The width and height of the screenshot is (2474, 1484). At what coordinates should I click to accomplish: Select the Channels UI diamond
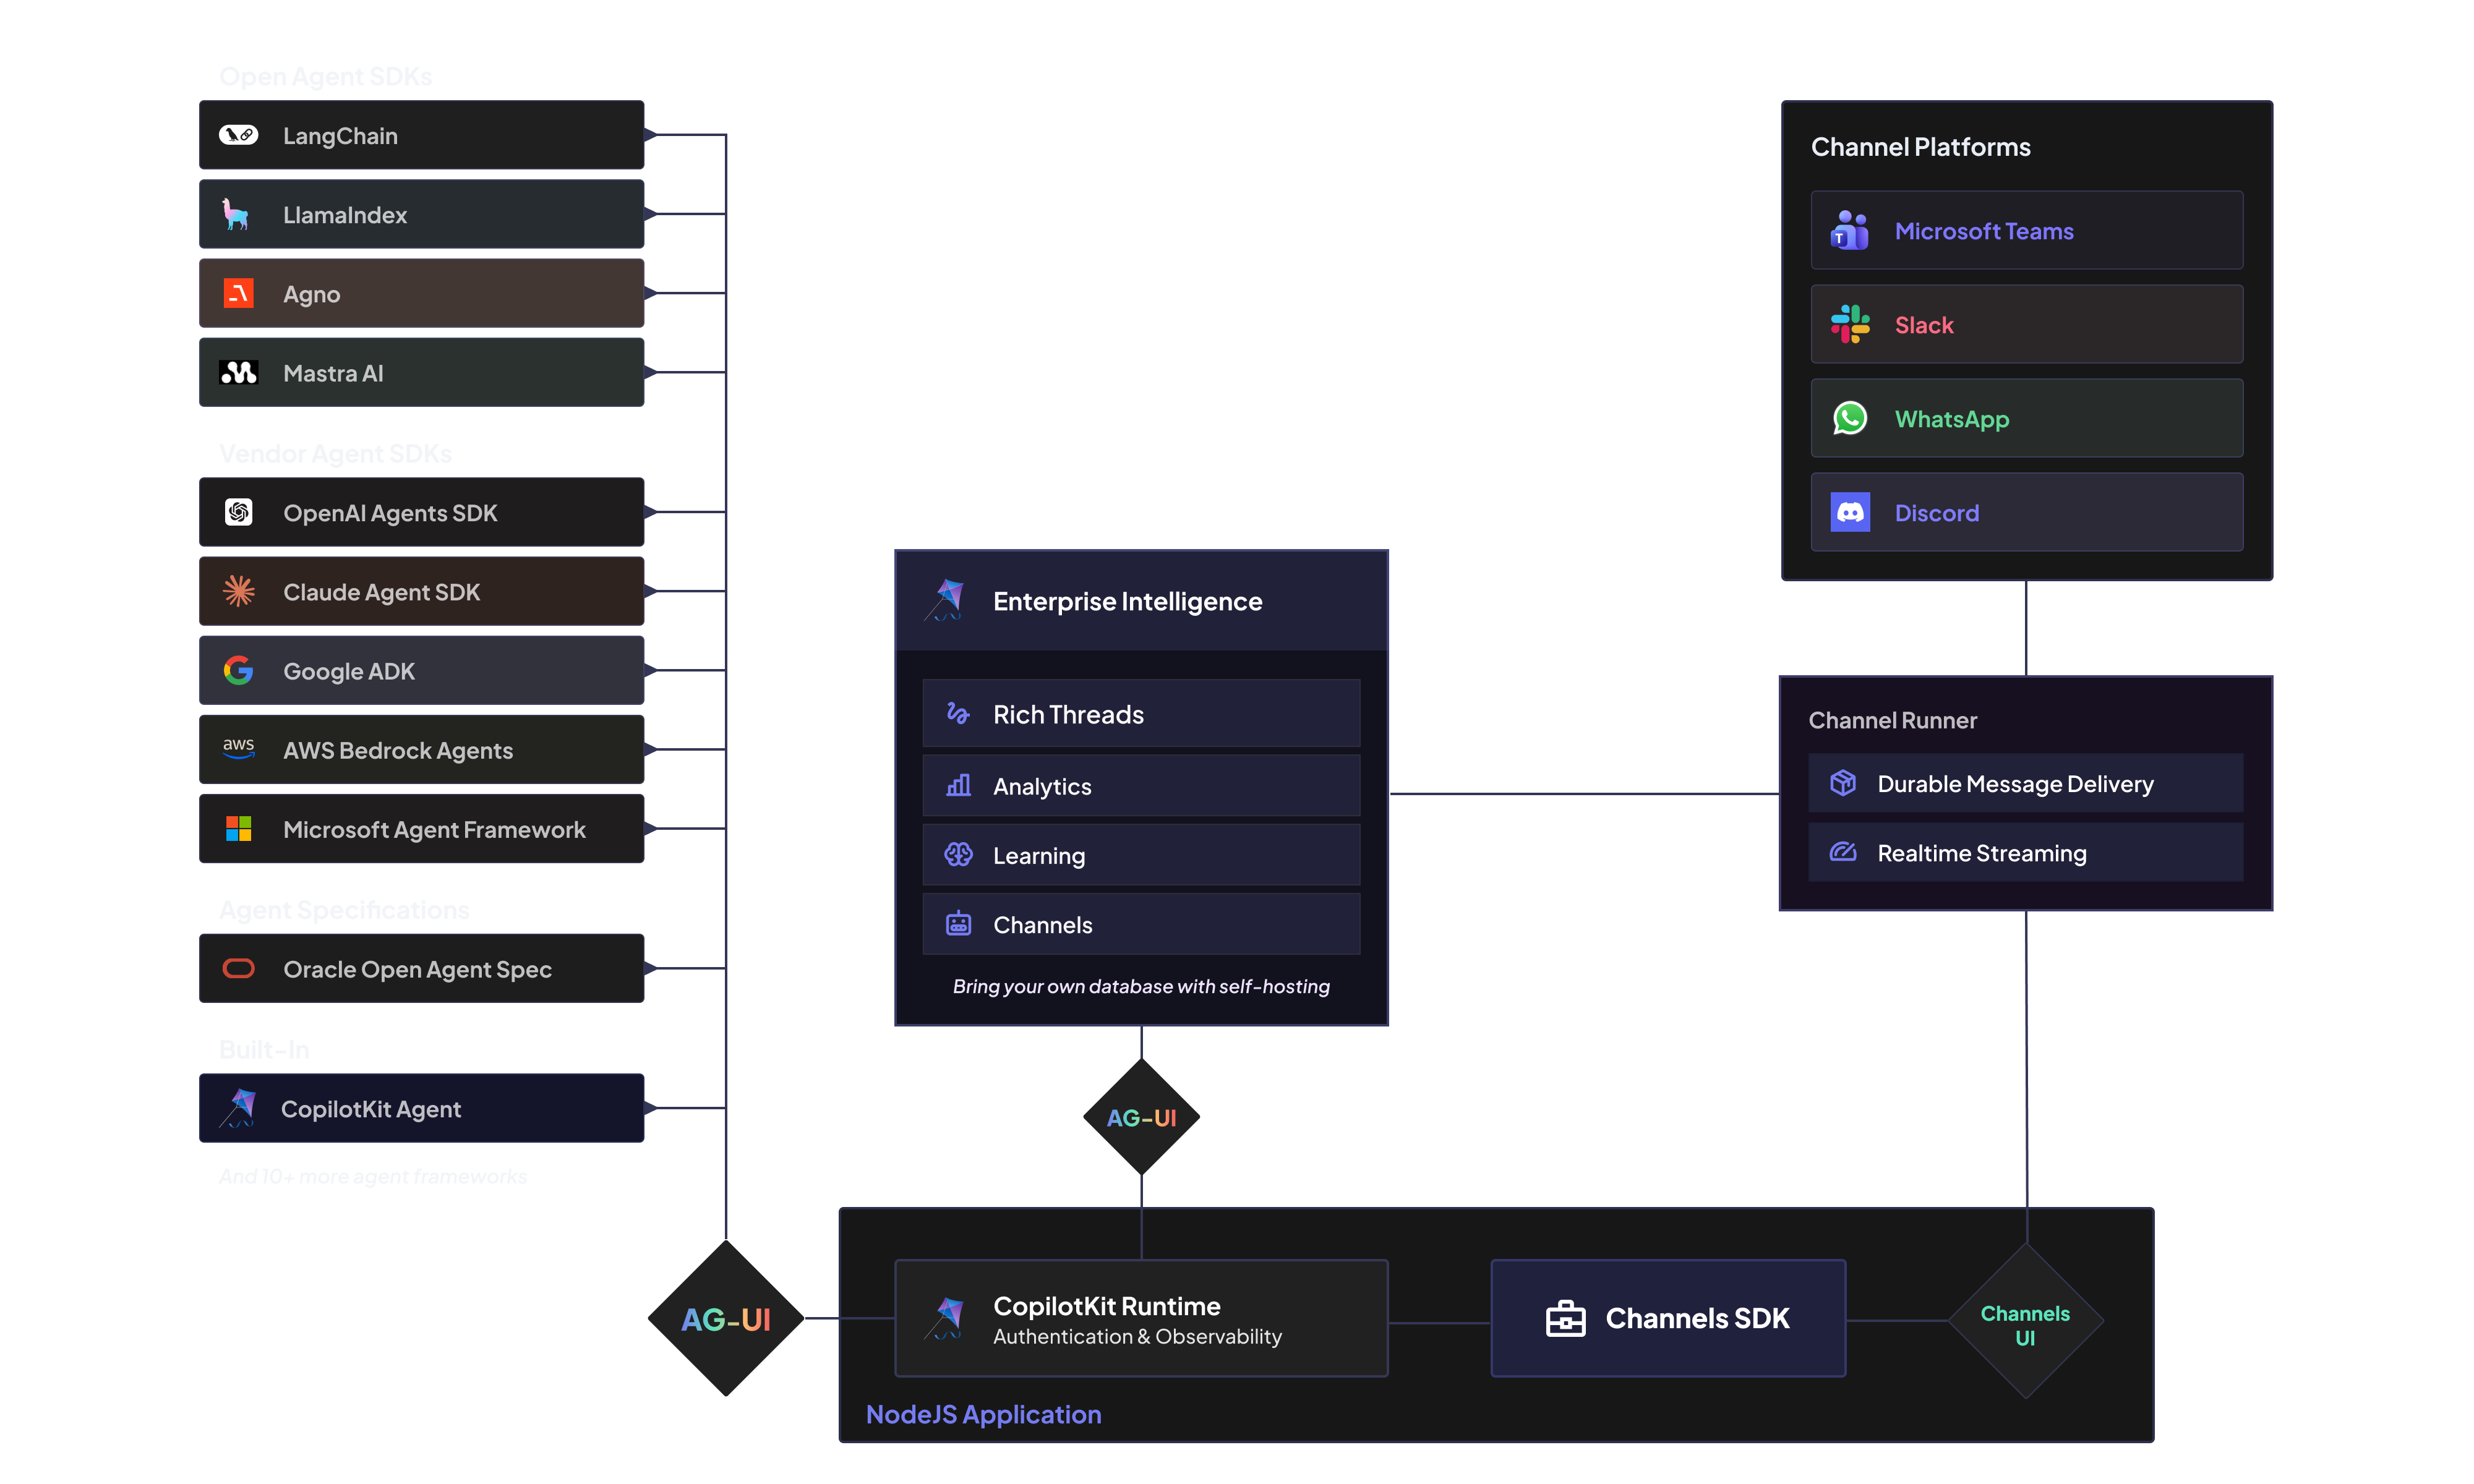click(2025, 1322)
